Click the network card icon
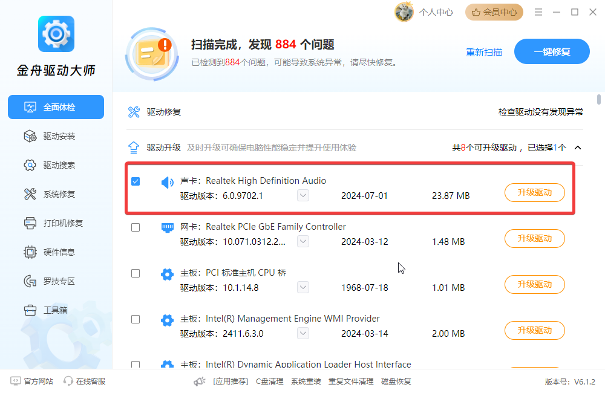605x393 pixels. 167,228
